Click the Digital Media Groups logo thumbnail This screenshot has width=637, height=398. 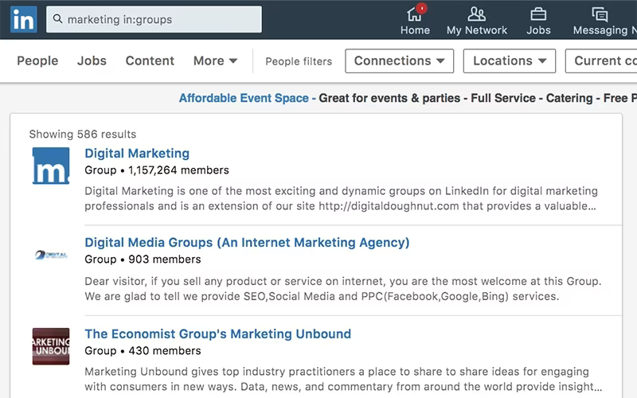tap(51, 255)
